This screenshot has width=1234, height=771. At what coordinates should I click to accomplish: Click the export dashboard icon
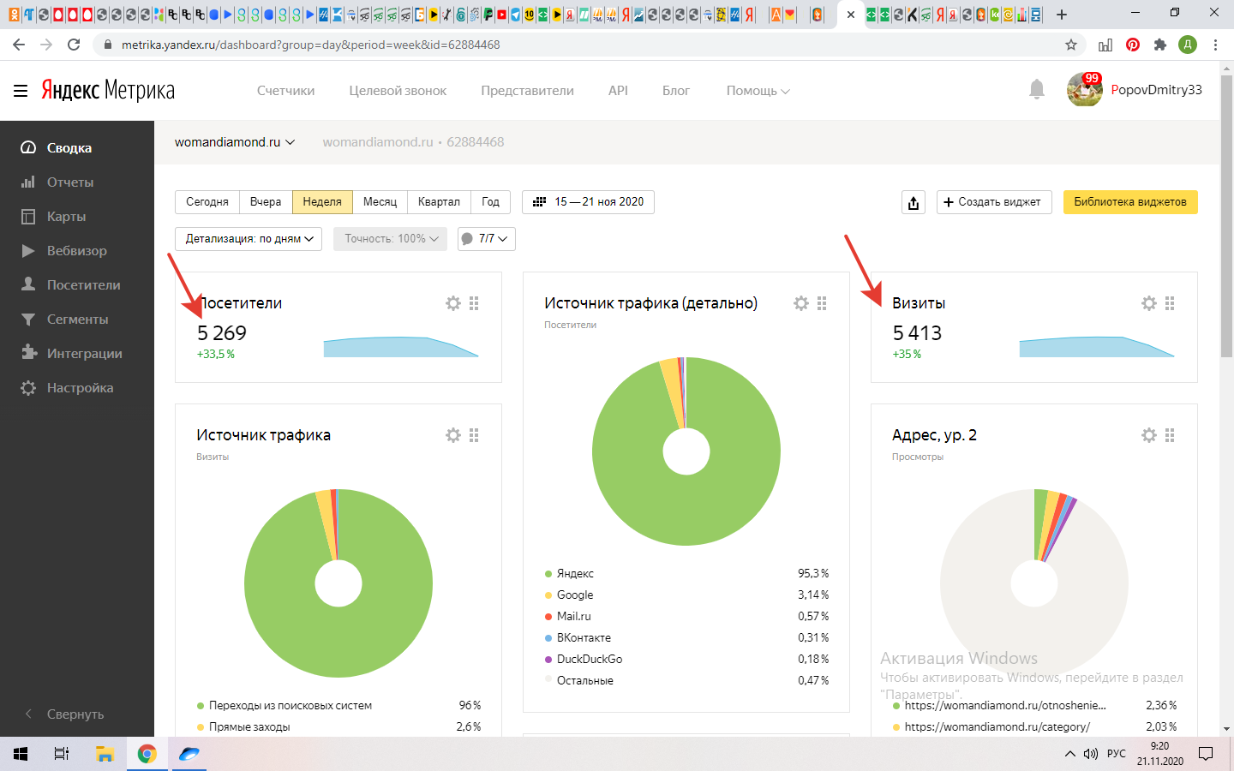(914, 202)
